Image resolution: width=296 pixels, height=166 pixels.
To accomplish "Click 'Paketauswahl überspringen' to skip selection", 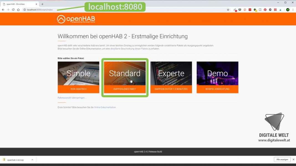I will 72,98.
